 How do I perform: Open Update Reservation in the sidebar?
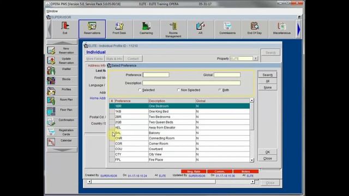pyautogui.click(x=62, y=60)
